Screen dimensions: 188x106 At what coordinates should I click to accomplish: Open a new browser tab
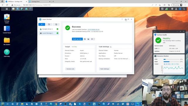coord(53,1)
